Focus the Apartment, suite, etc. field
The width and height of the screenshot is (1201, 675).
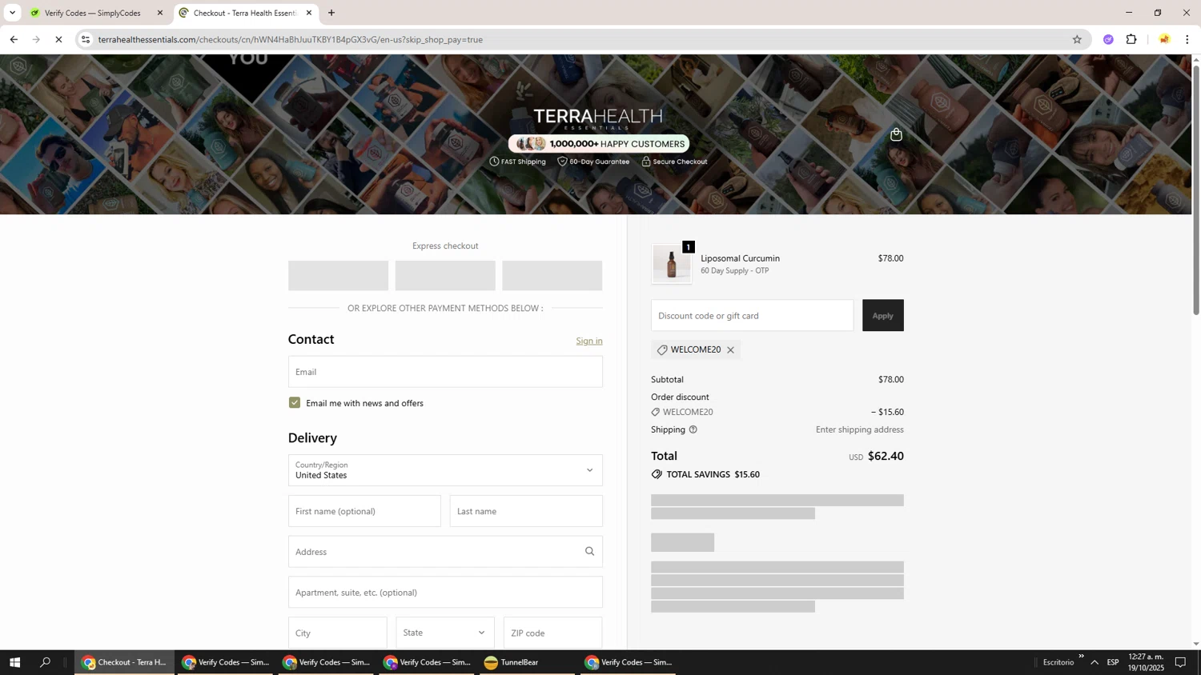click(445, 593)
